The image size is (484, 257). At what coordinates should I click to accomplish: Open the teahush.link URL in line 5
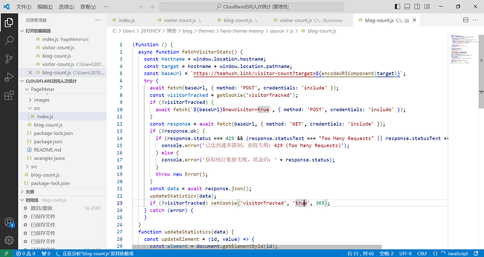click(x=296, y=74)
